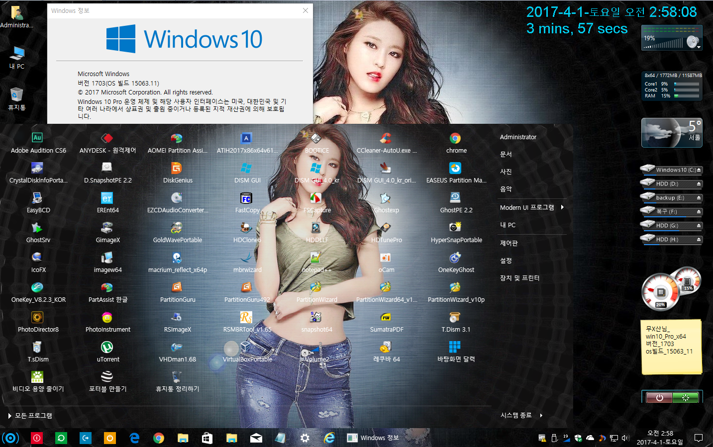This screenshot has height=447, width=713.
Task: Click red power button on gadget
Action: 659,397
